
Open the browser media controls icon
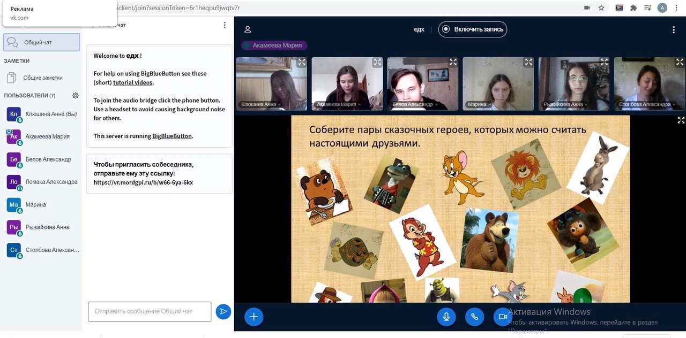[647, 8]
